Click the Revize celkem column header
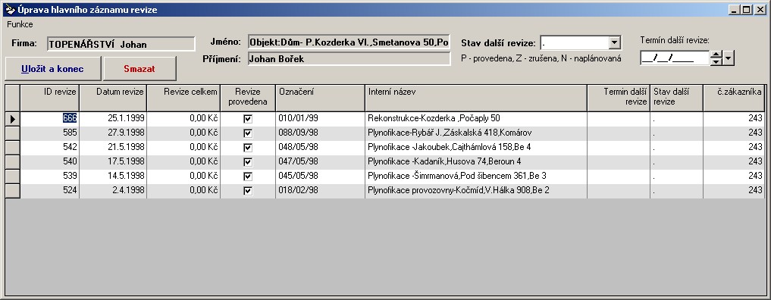 point(183,98)
